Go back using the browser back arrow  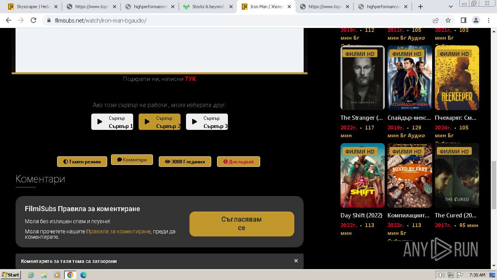[9, 20]
